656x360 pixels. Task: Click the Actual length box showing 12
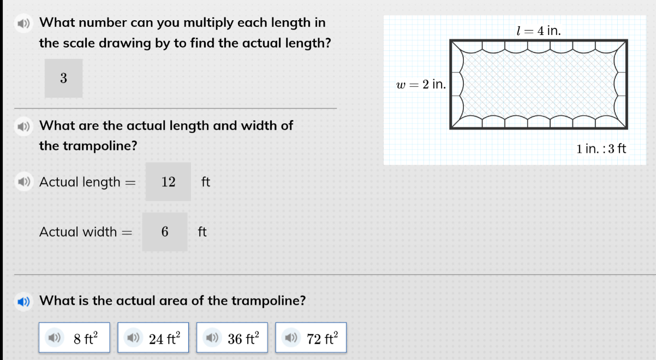click(x=168, y=182)
